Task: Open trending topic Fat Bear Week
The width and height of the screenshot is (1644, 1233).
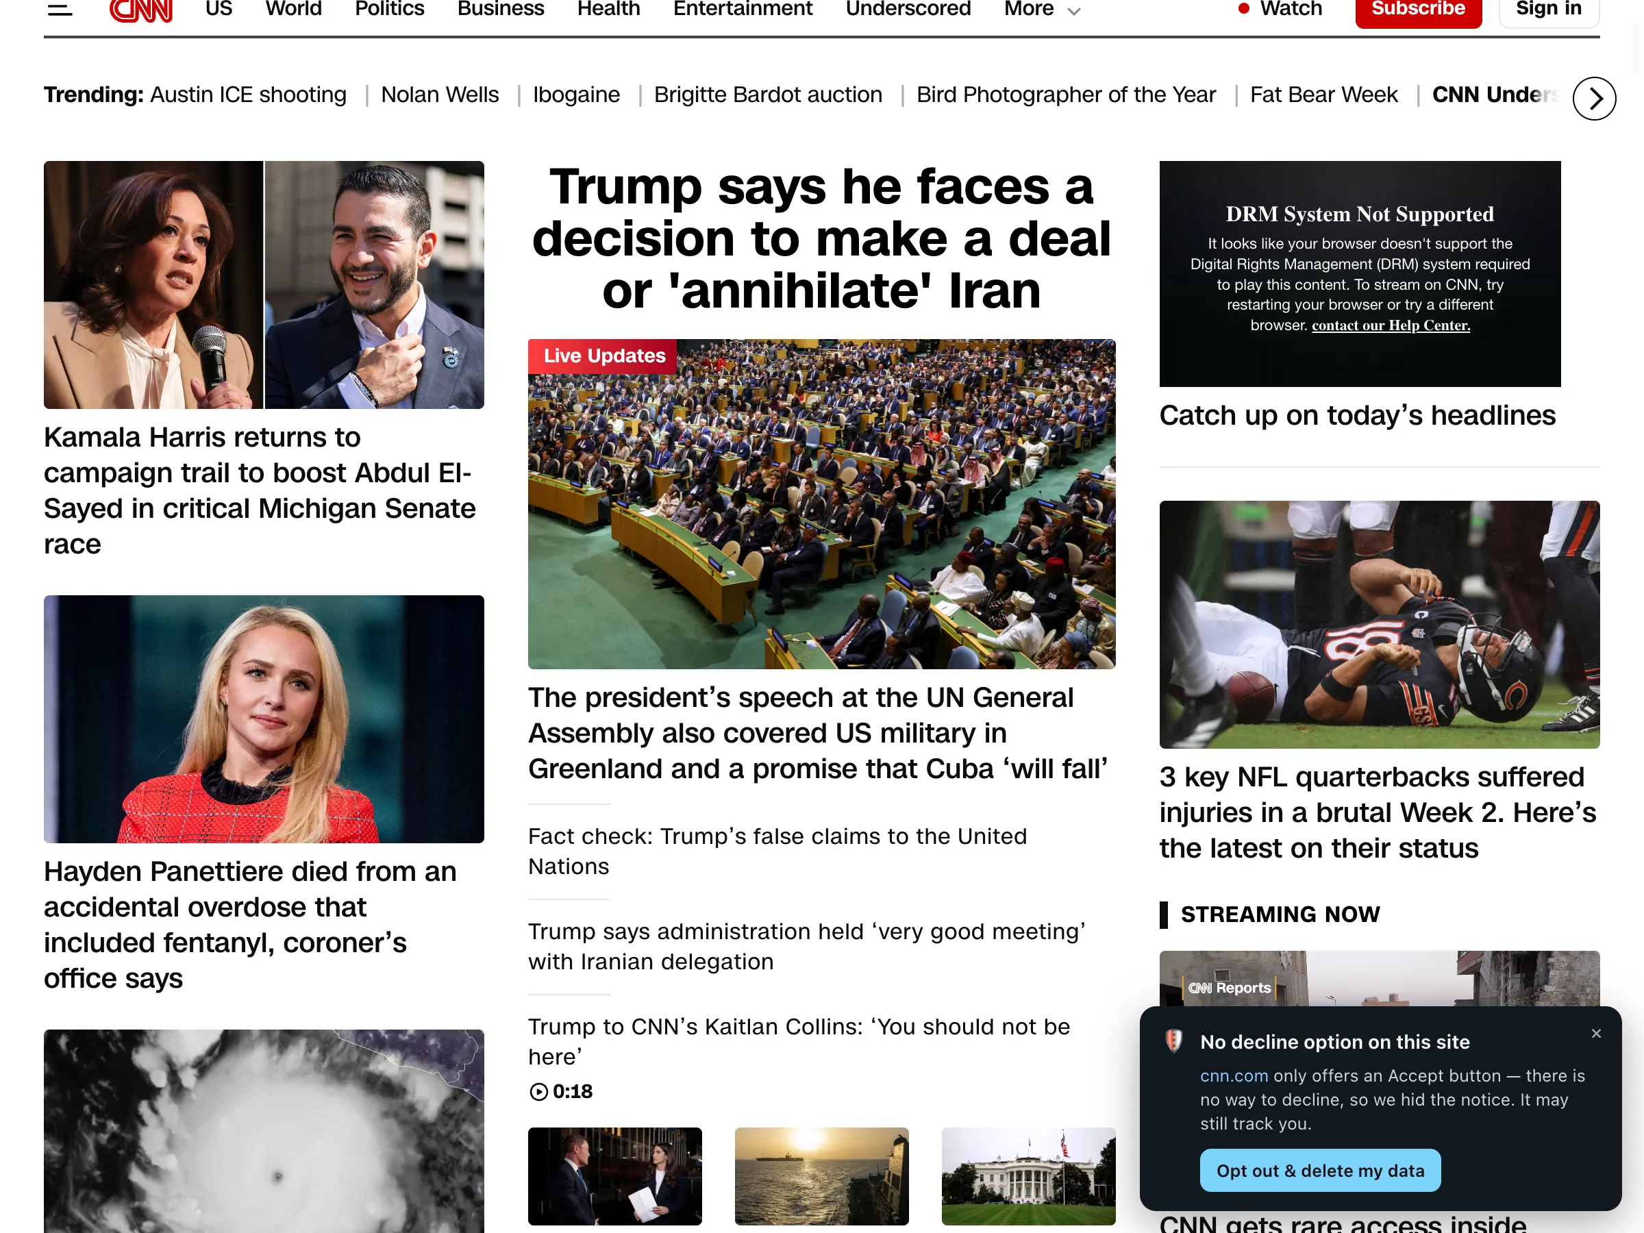Action: (x=1323, y=95)
